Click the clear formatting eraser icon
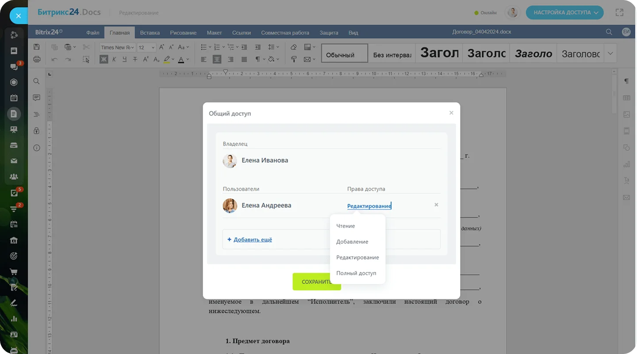This screenshot has height=354, width=637. click(294, 47)
